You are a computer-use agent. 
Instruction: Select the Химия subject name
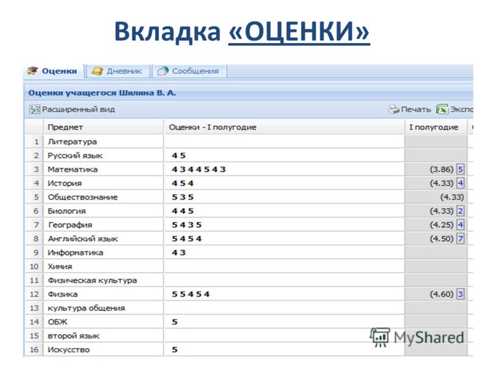tap(60, 266)
